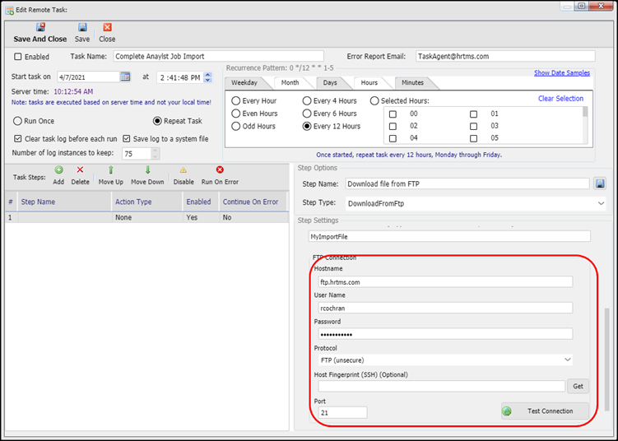This screenshot has width=618, height=441.
Task: Switch to the Month tab
Action: click(x=290, y=83)
